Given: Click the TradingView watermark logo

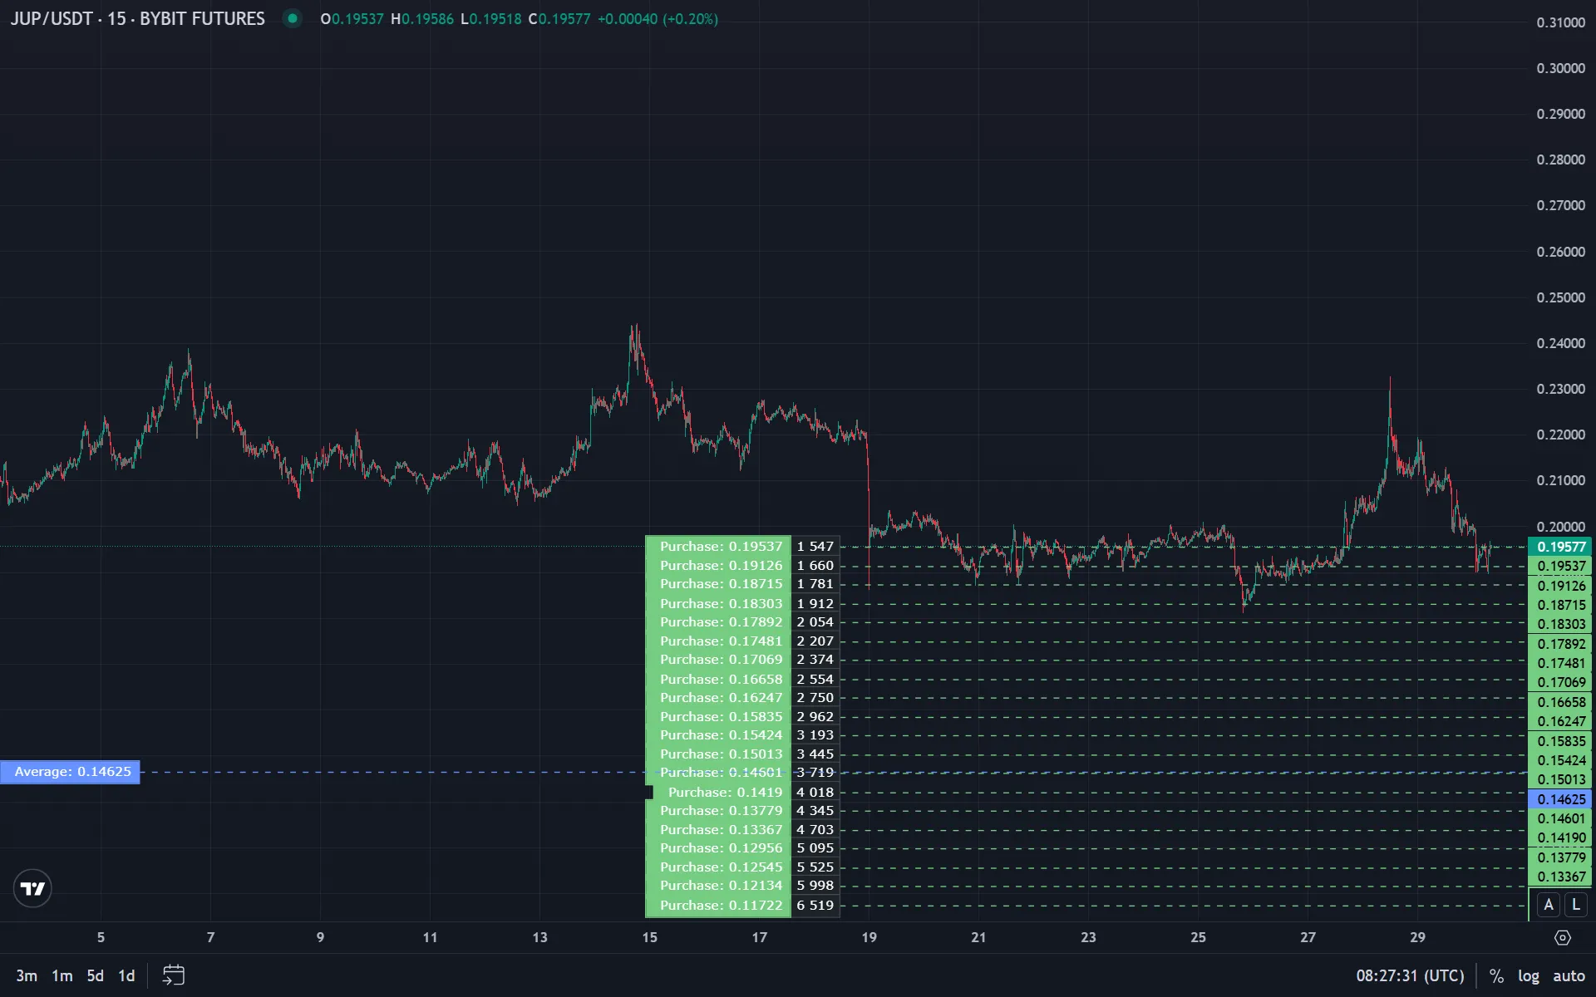Looking at the screenshot, I should 32,888.
